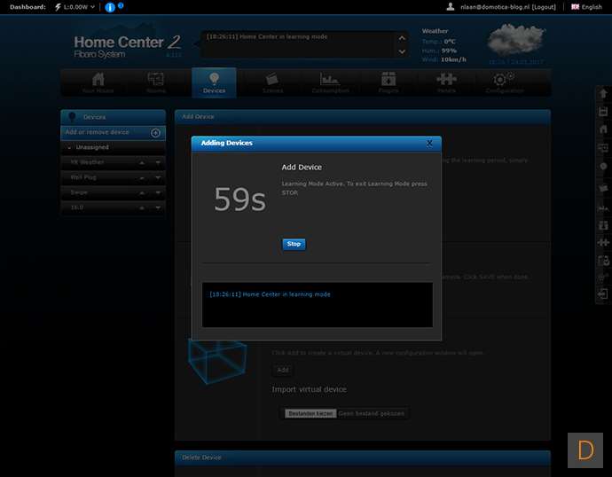Click backup icon in right sidebar
The image size is (612, 477).
click(x=603, y=261)
